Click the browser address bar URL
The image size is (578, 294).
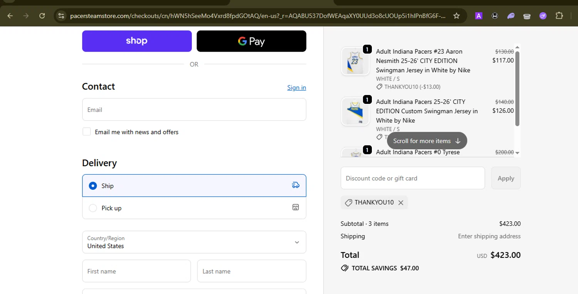[x=257, y=16]
